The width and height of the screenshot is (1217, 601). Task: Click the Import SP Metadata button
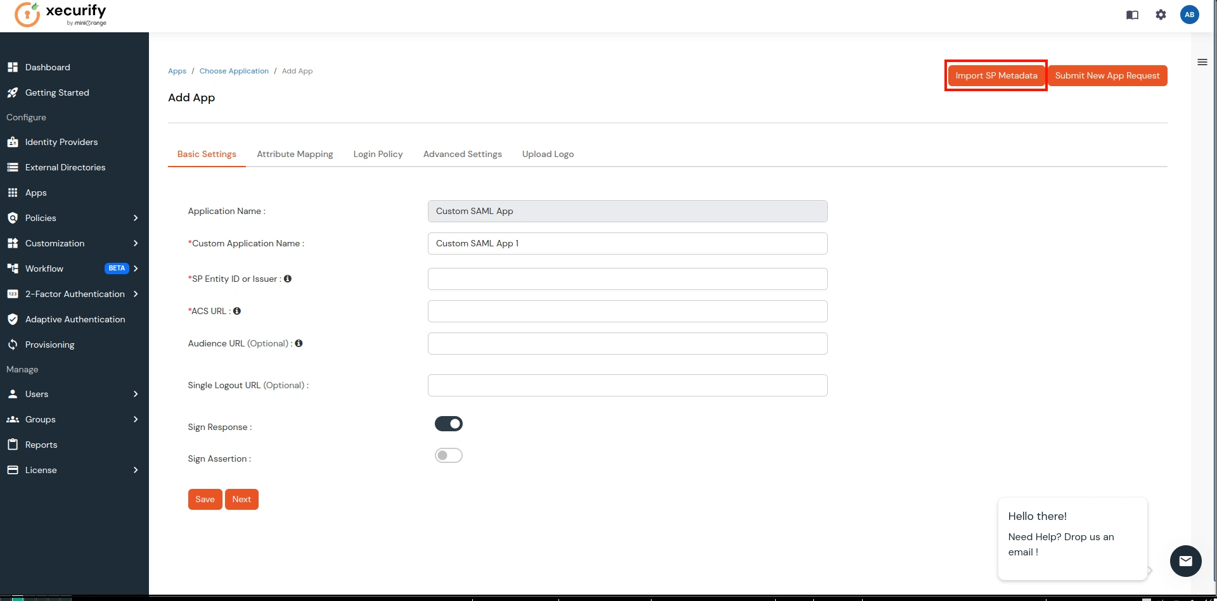(x=995, y=75)
